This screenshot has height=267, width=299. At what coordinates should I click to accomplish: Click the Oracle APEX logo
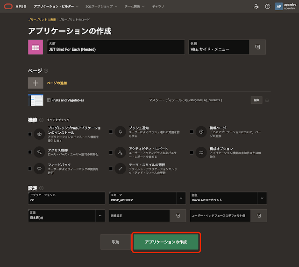[x=8, y=7]
